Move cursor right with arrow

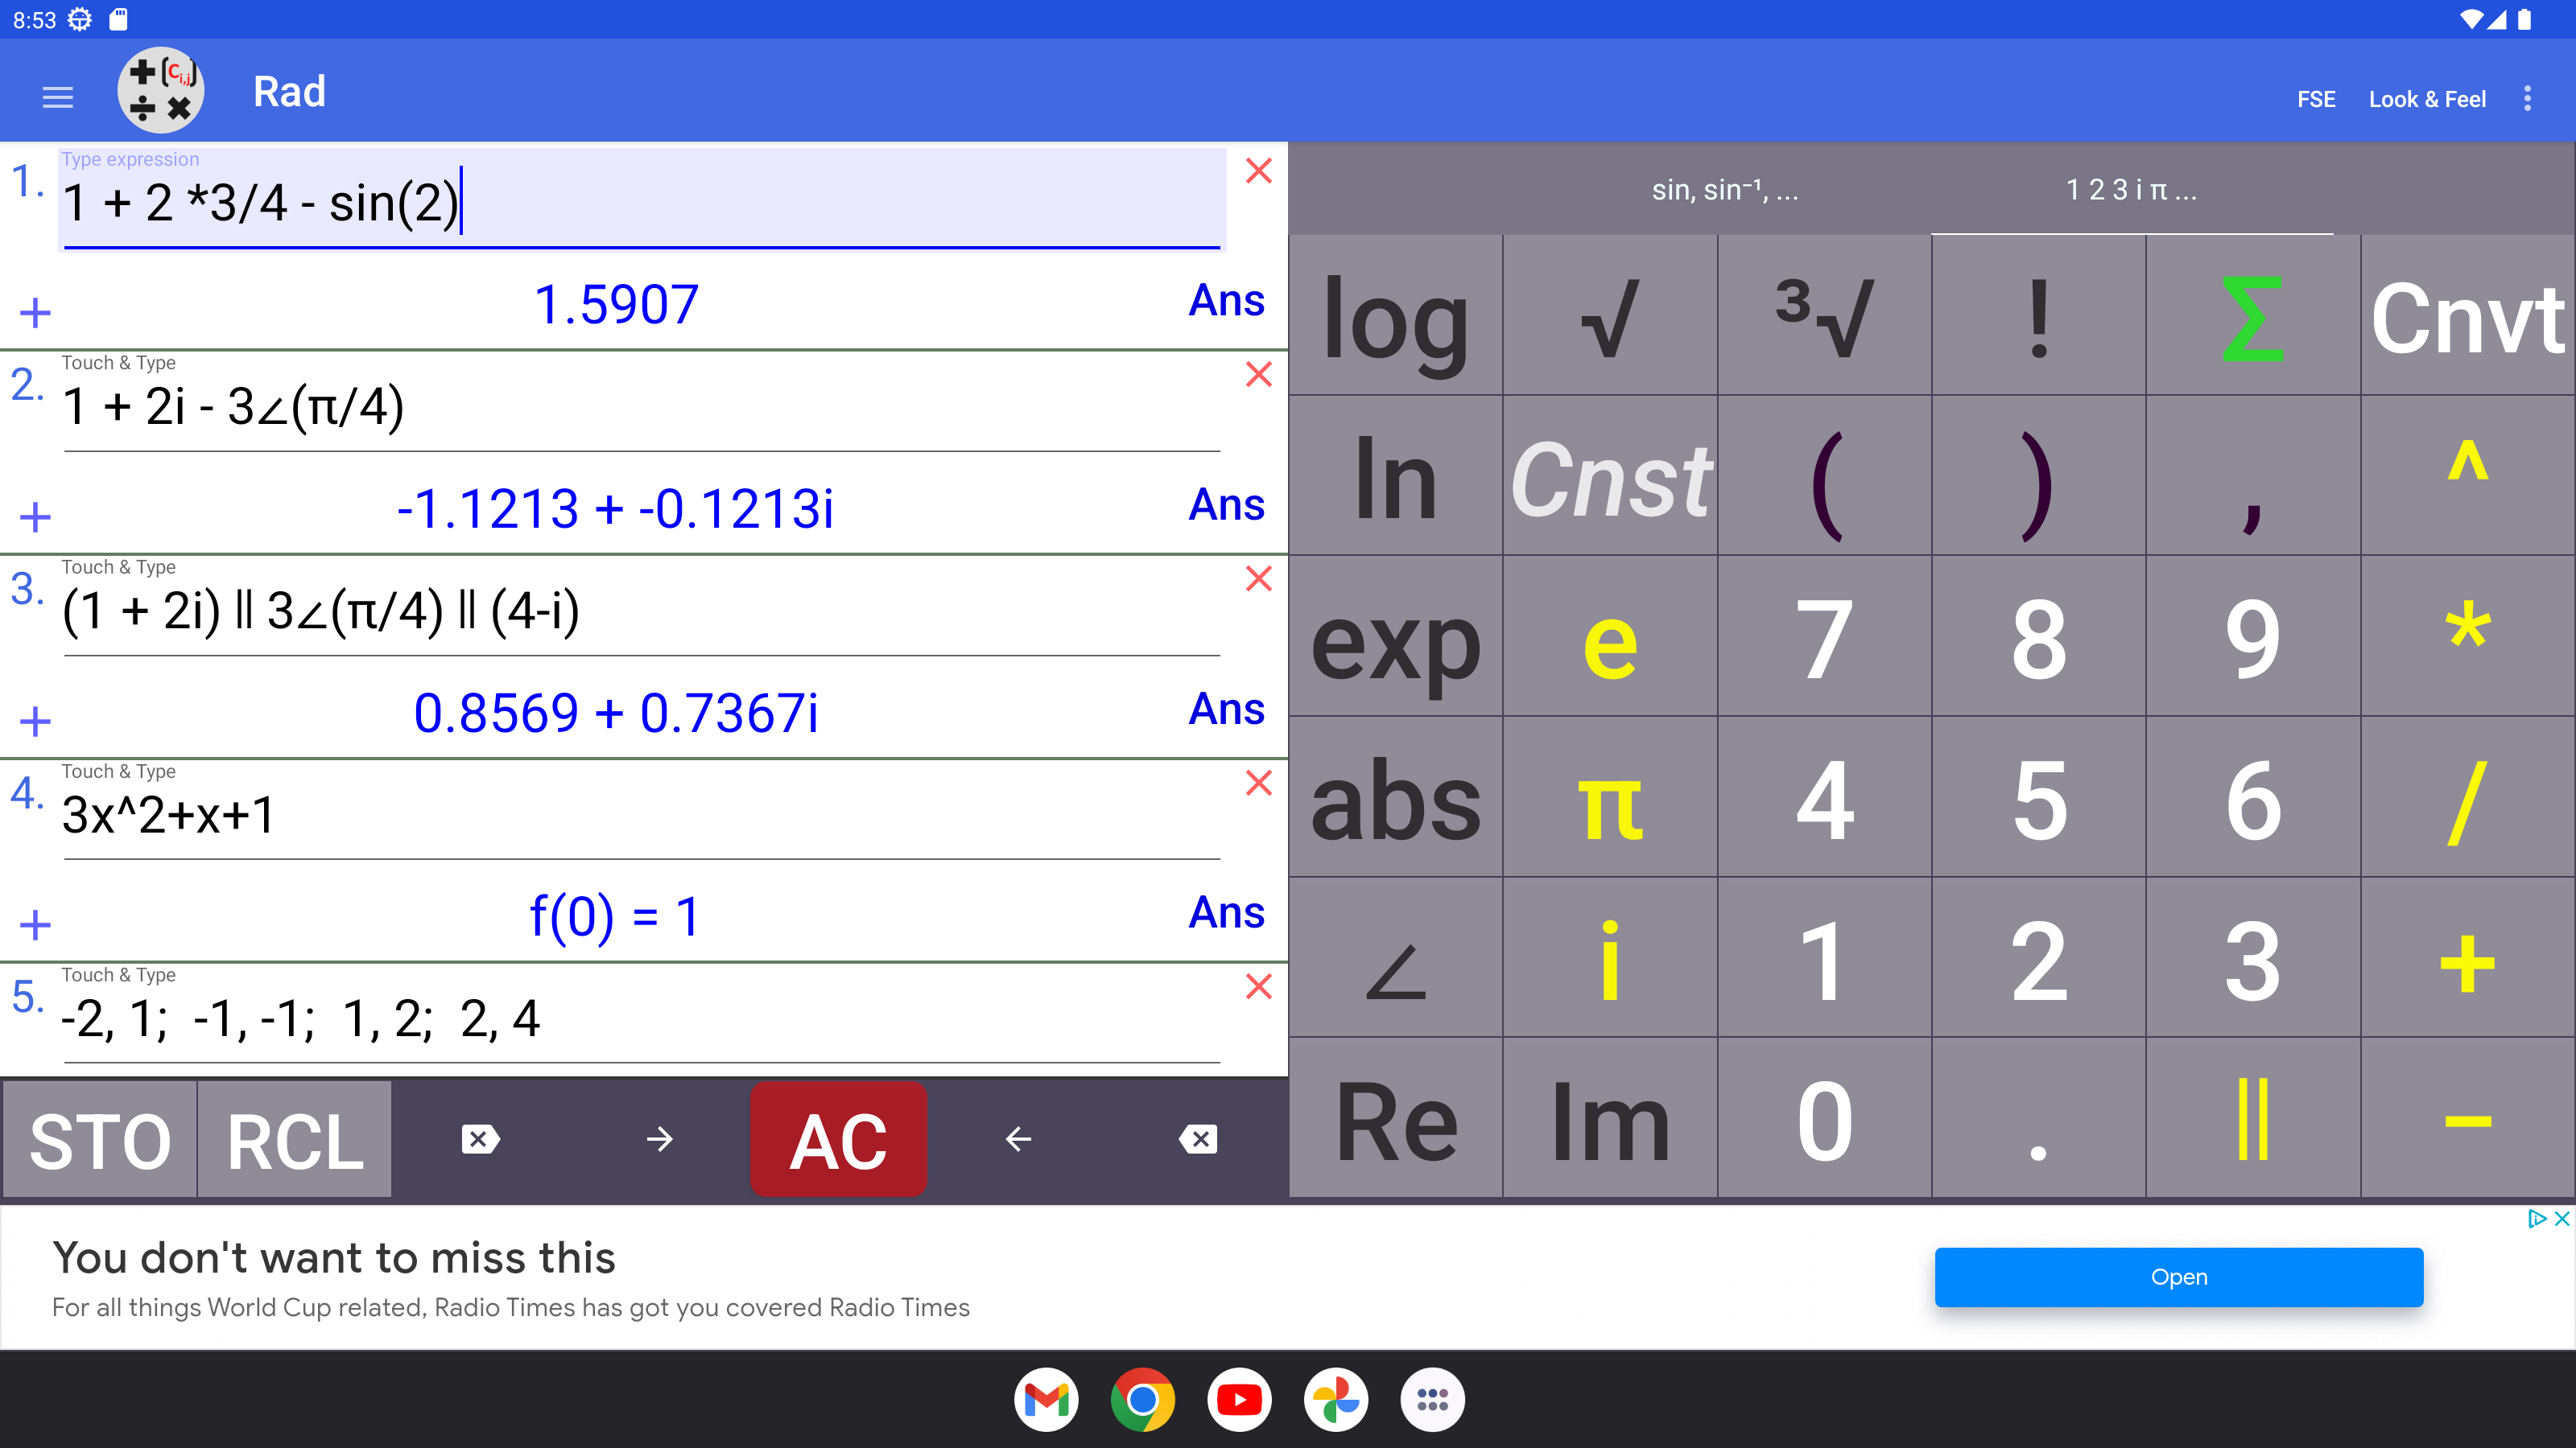660,1139
